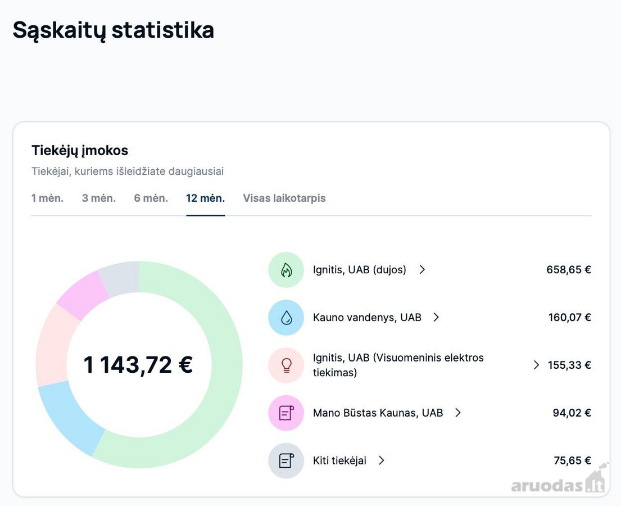
Task: Switch to the 1 mėn. tab
Action: (x=48, y=198)
